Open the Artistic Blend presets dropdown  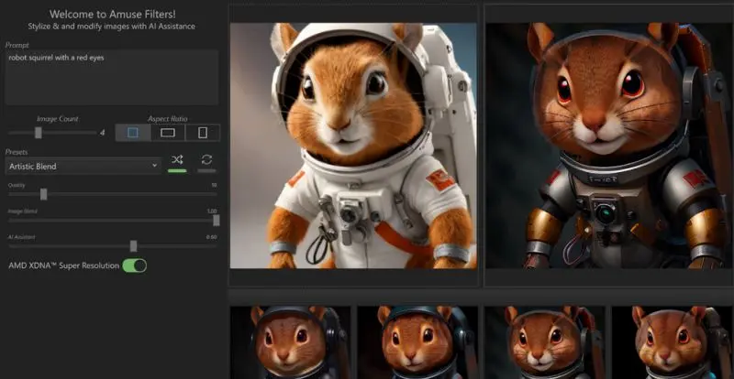83,166
